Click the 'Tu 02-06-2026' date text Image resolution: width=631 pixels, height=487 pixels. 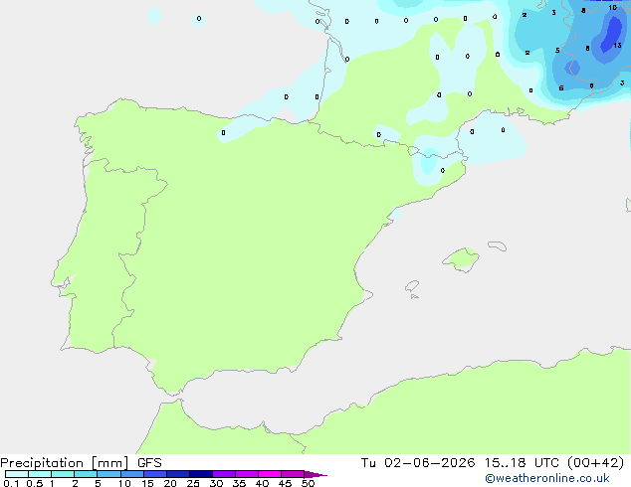[418, 463]
